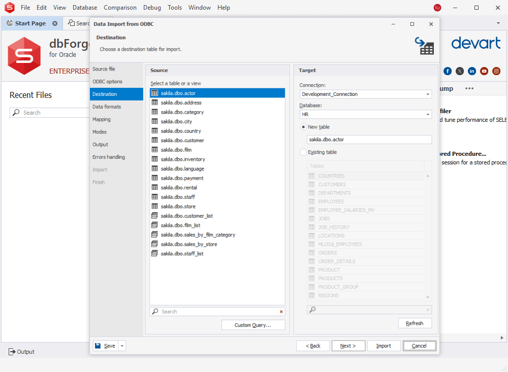The width and height of the screenshot is (508, 372).
Task: Clear source search with red X
Action: [x=281, y=312]
